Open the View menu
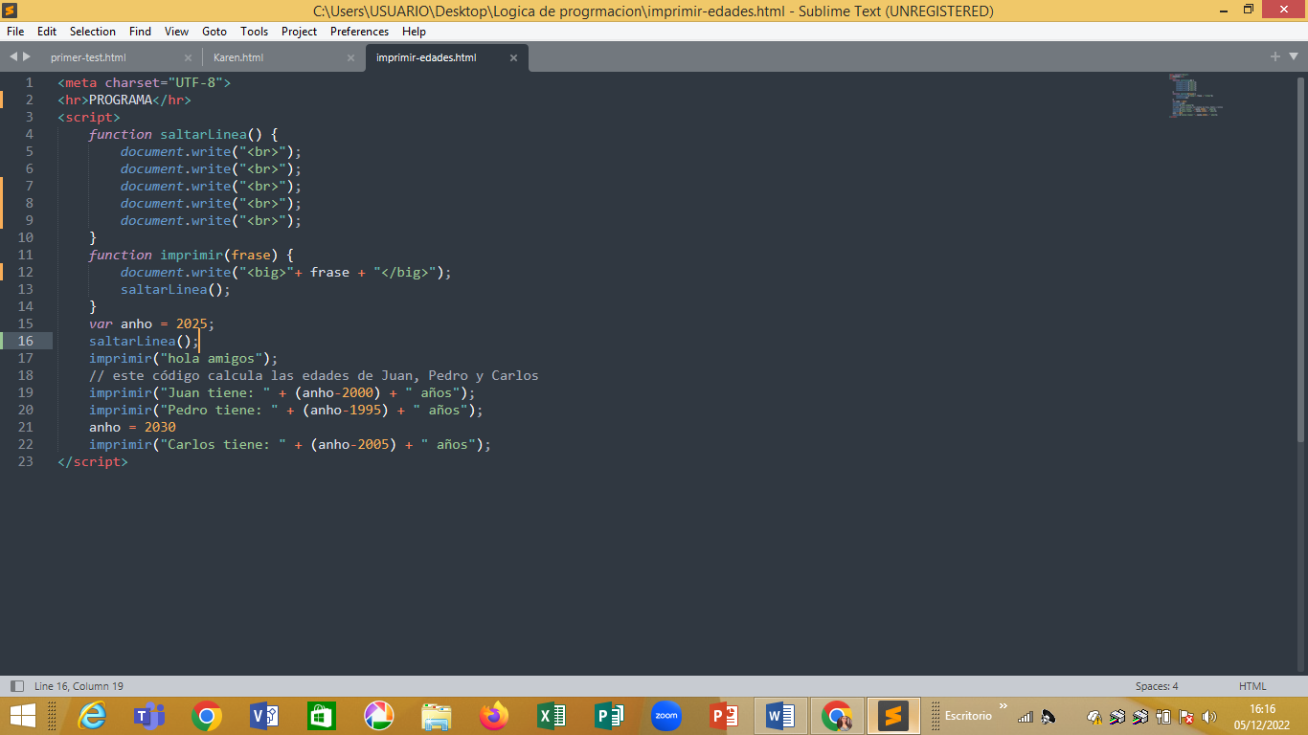 point(176,32)
